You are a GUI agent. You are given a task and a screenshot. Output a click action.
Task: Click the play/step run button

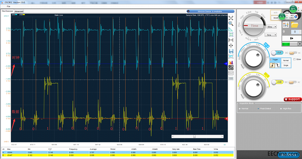click(x=291, y=38)
